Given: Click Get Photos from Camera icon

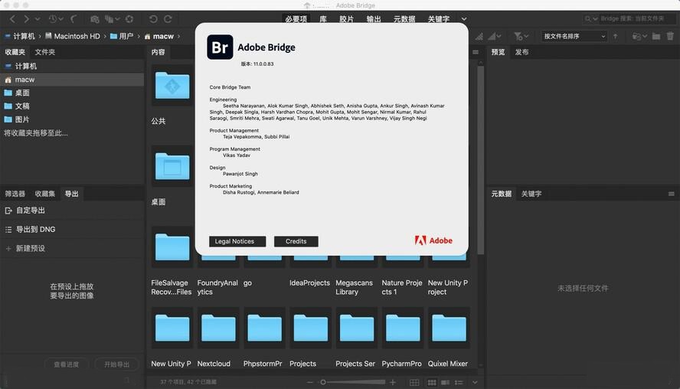Looking at the screenshot, I should [x=94, y=19].
